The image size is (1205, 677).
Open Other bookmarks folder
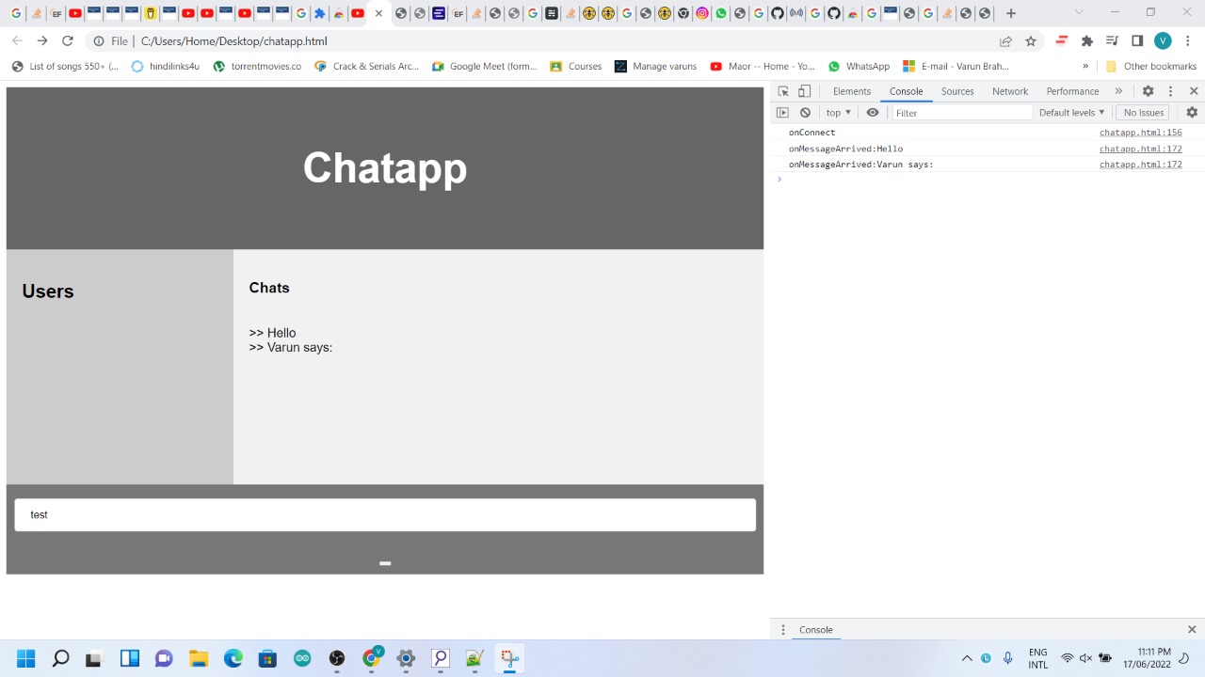(x=1150, y=66)
